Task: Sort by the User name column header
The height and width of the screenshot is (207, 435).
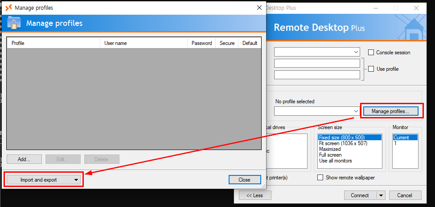Action: pos(144,43)
